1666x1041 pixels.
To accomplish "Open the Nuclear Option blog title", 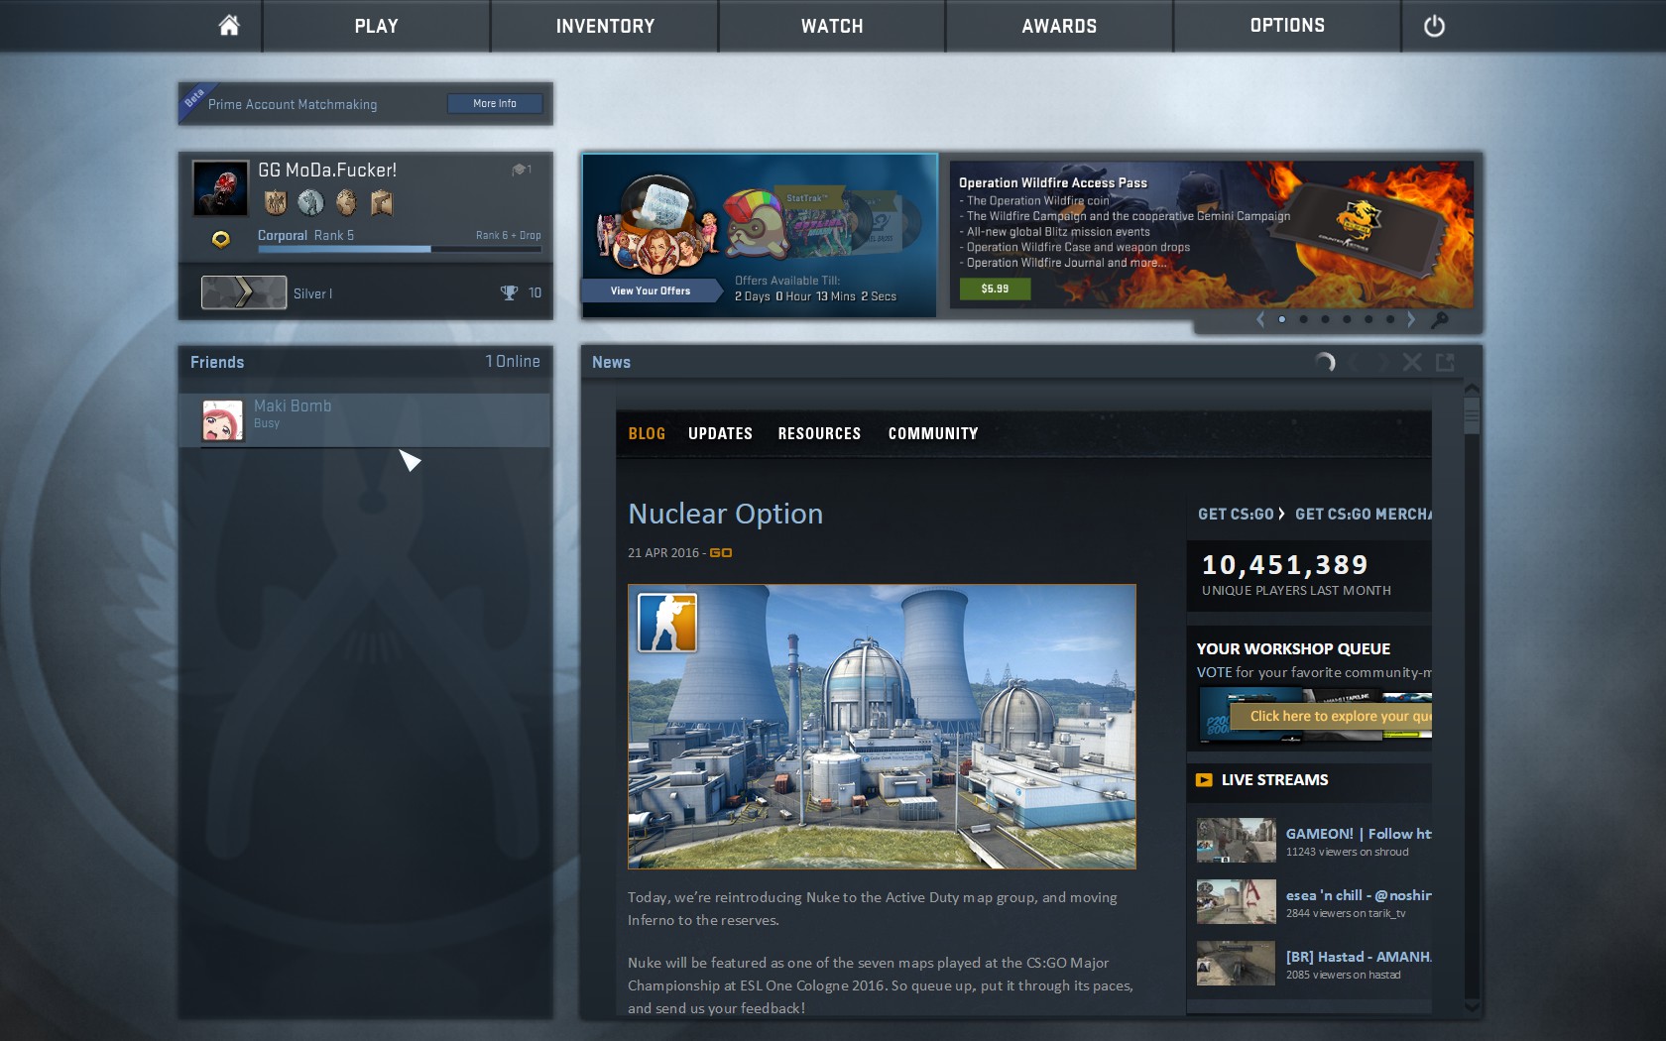I will (x=725, y=514).
